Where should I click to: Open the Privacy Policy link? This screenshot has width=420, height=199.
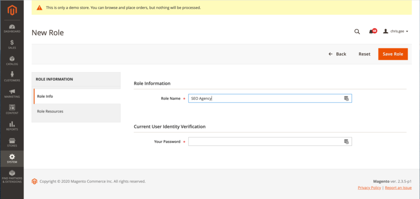click(x=369, y=188)
